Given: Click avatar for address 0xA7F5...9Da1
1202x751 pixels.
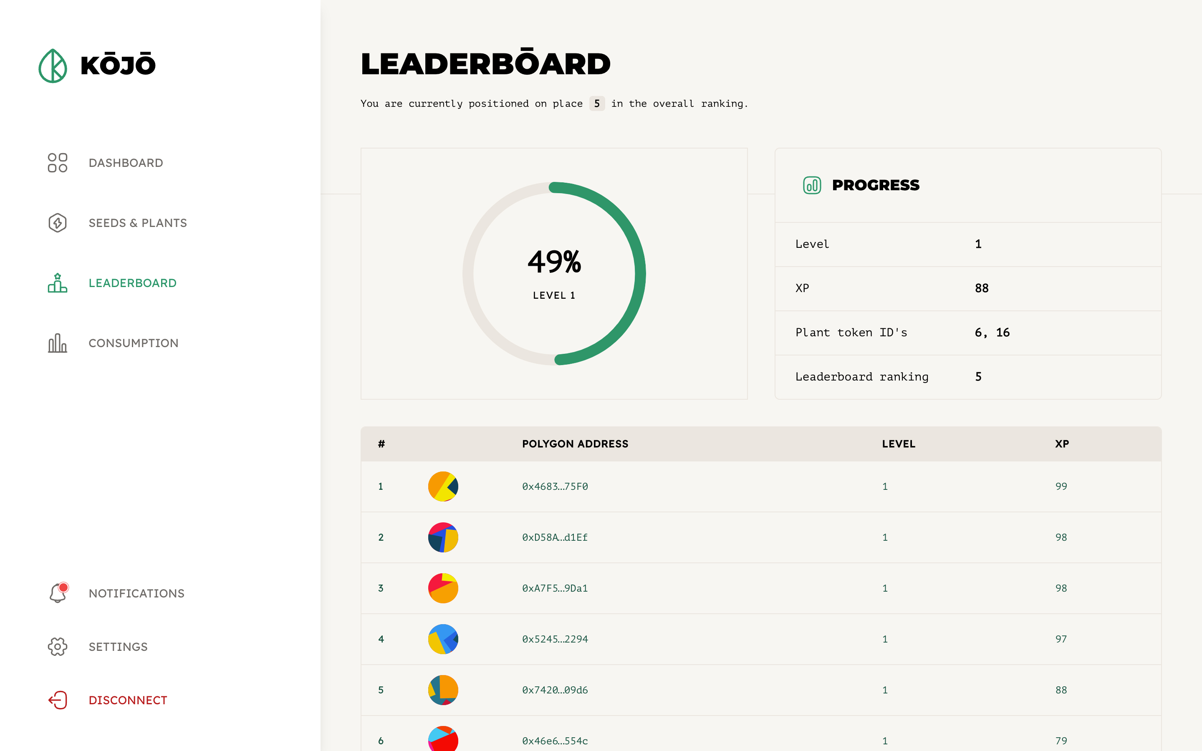Looking at the screenshot, I should coord(443,588).
